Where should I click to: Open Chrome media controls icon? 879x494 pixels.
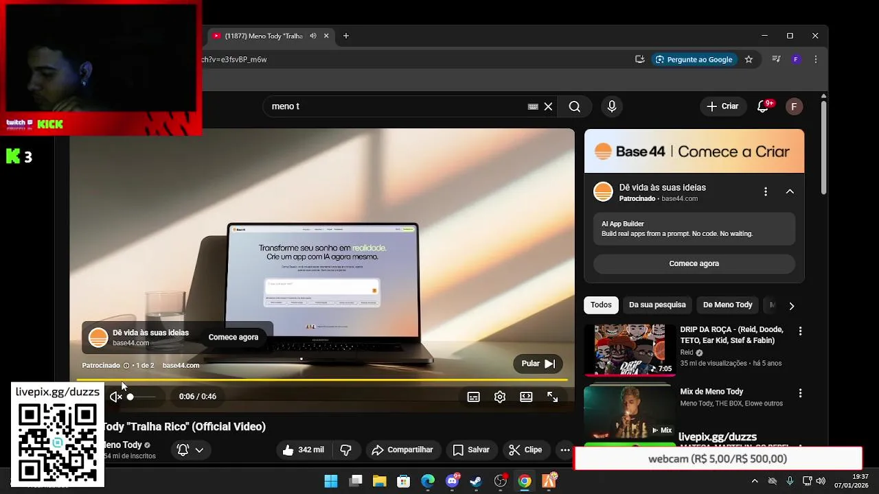pos(776,60)
